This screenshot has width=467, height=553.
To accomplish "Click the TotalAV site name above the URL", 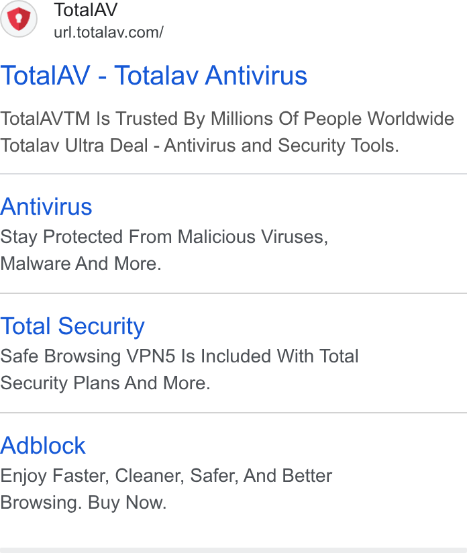I will pyautogui.click(x=86, y=9).
